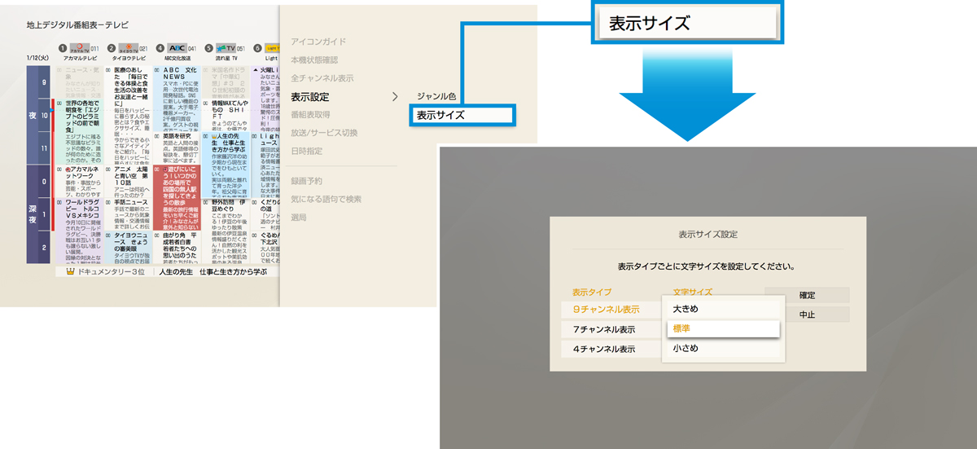The width and height of the screenshot is (977, 449).
Task: Select the 流れ星 TV channel 051 logo
Action: [x=226, y=49]
